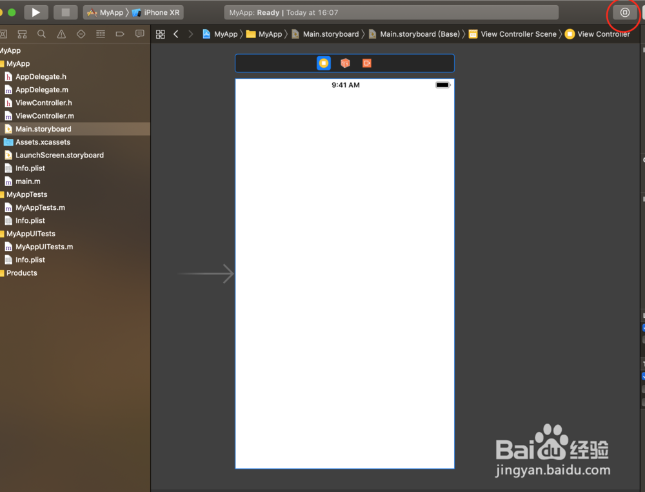
Task: Stop the running scheme
Action: coord(65,12)
